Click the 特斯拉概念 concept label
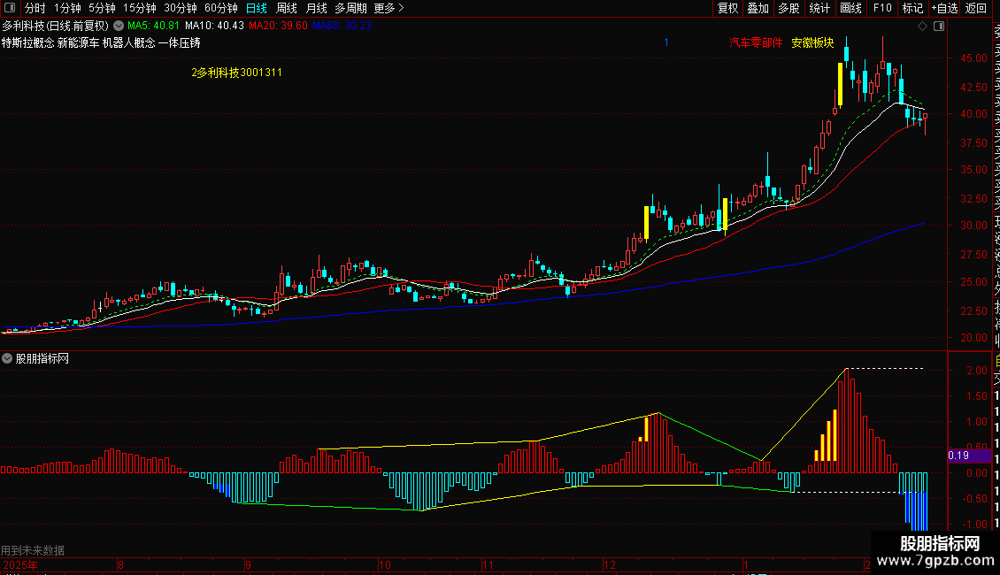The height and width of the screenshot is (575, 1000). 27,42
